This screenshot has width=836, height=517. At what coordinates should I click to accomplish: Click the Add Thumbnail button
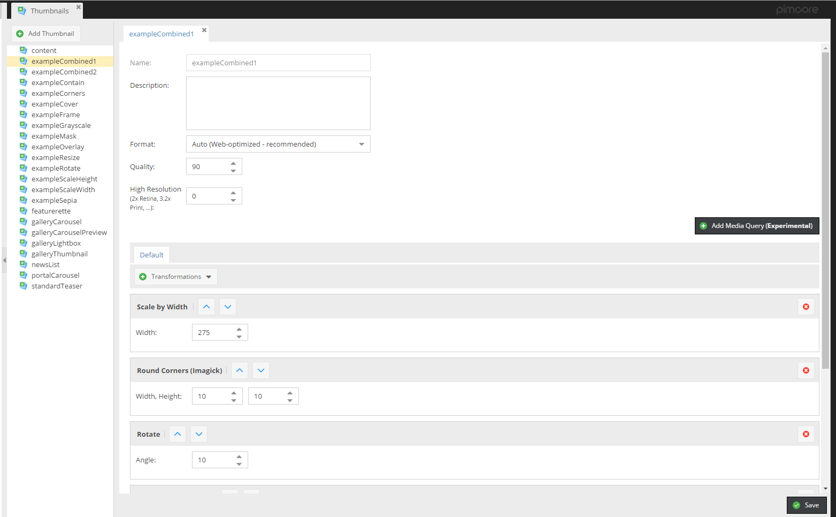[46, 34]
